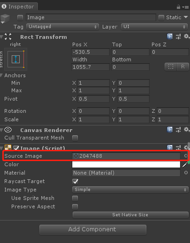
Task: Open Rect Transform preset icon
Action: click(x=178, y=37)
